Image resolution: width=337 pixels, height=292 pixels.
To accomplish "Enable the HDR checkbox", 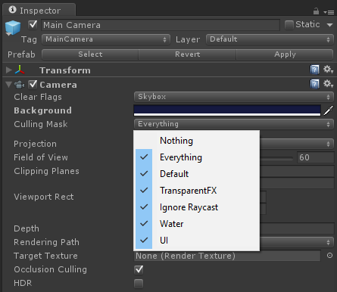I will [139, 283].
